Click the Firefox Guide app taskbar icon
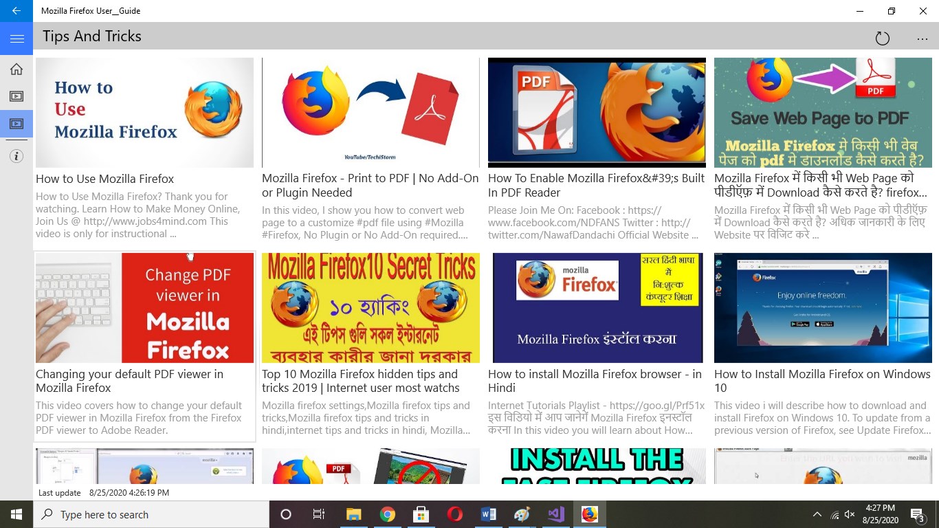The height and width of the screenshot is (528, 939). pyautogui.click(x=589, y=514)
